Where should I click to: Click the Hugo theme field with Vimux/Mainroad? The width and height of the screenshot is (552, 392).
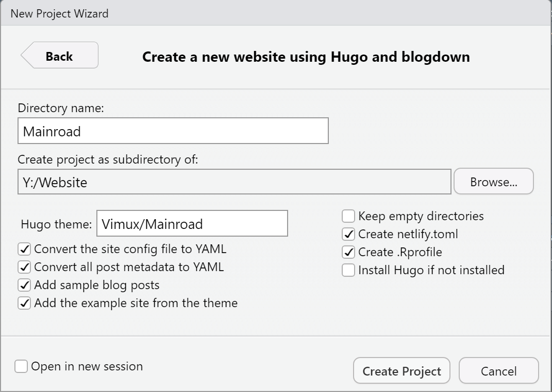coord(192,223)
